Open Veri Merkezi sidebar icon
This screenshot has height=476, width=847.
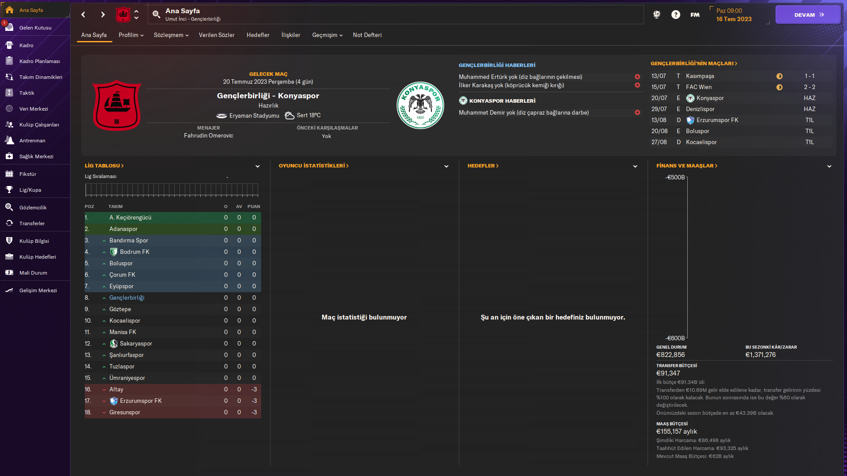(9, 108)
